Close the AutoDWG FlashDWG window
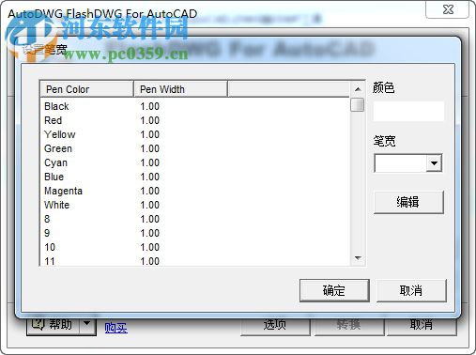Image resolution: width=476 pixels, height=355 pixels. pyautogui.click(x=448, y=9)
